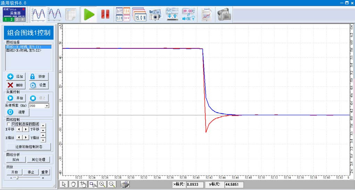Open the data table view icon
The width and height of the screenshot is (355, 190).
tap(71, 14)
